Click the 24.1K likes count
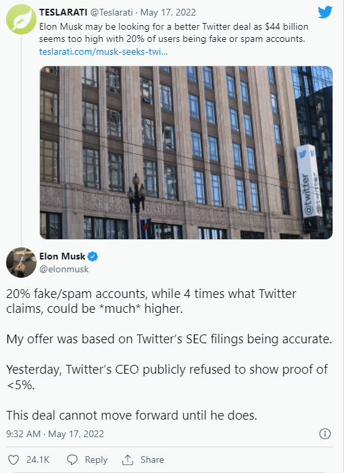Viewport: 344px width, 473px height. [38, 459]
